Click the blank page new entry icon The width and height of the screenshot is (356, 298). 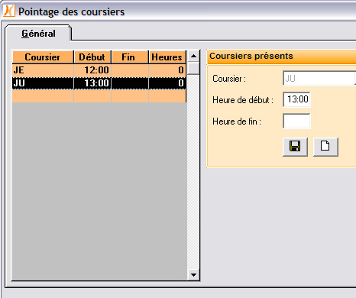point(325,147)
